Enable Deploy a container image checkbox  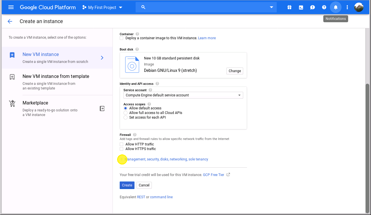pyautogui.click(x=121, y=38)
